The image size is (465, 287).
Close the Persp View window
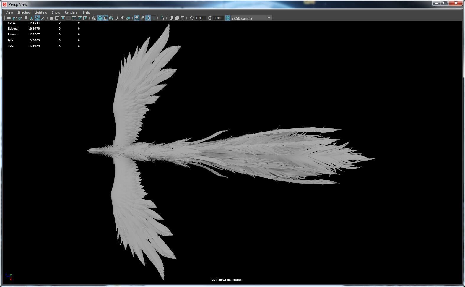click(456, 3)
